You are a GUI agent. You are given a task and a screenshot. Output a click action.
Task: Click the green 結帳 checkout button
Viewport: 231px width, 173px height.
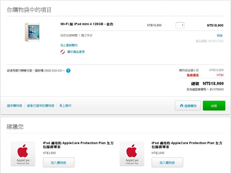coord(214,106)
